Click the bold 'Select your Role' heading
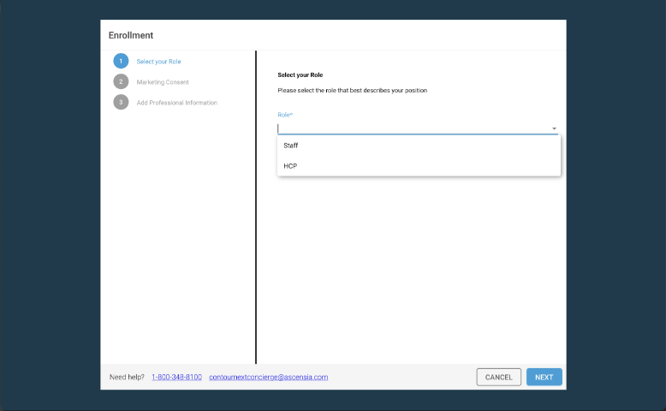 [300, 75]
